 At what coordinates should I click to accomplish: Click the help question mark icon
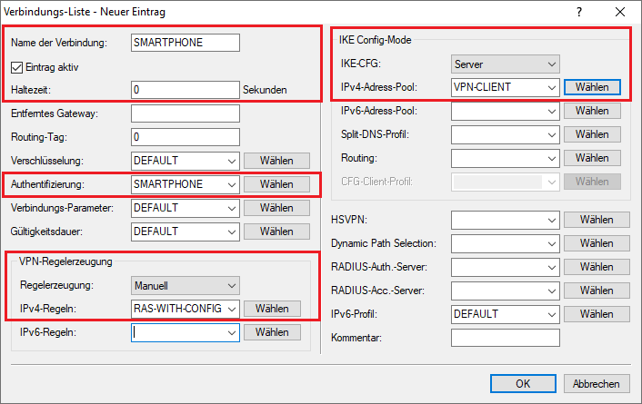coord(580,12)
